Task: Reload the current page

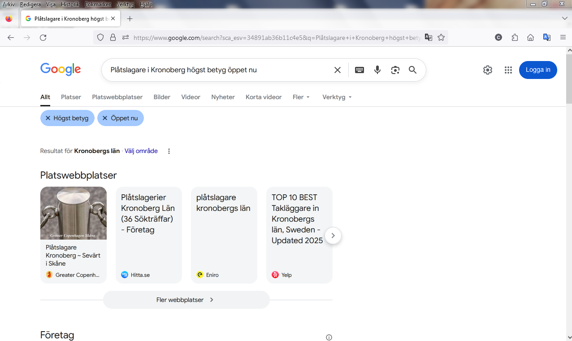Action: [x=43, y=38]
